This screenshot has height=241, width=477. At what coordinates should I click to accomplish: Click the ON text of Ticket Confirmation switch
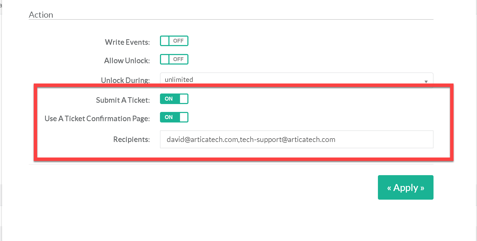(169, 117)
